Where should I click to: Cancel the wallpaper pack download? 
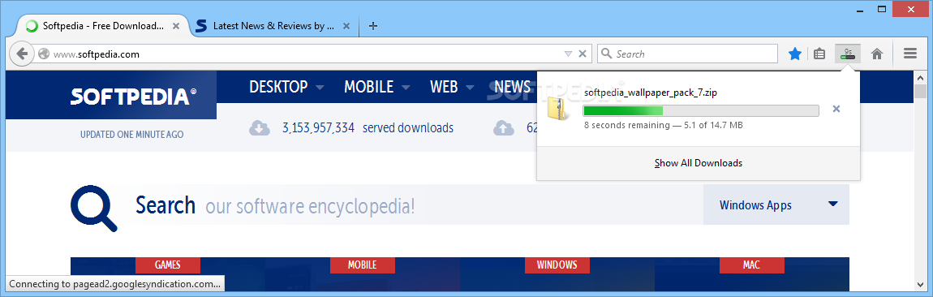tap(836, 109)
